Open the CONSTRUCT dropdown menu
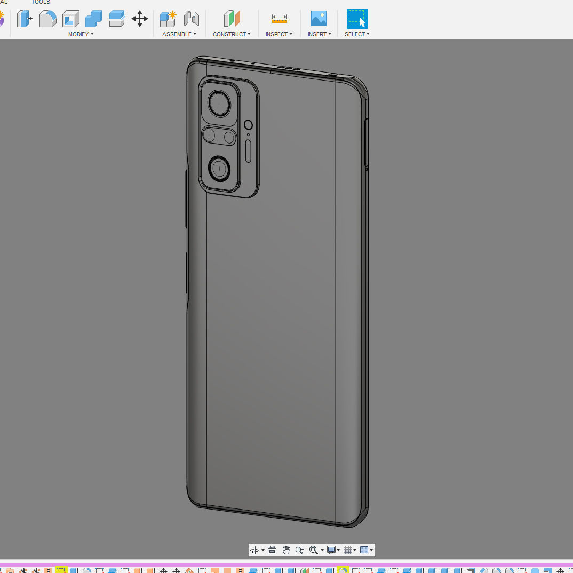Screen dimensions: 573x573 (x=232, y=34)
